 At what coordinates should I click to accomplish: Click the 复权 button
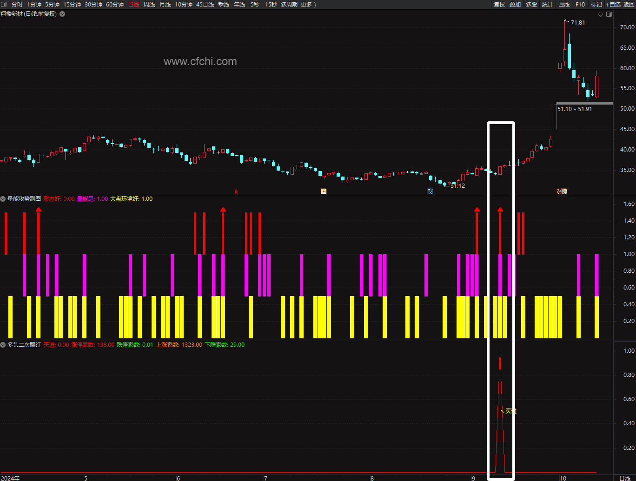coord(499,4)
